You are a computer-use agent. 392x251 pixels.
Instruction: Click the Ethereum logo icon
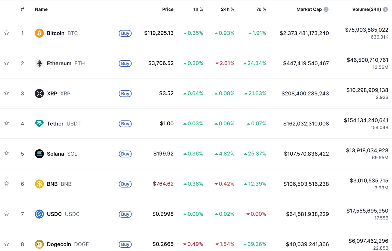39,63
